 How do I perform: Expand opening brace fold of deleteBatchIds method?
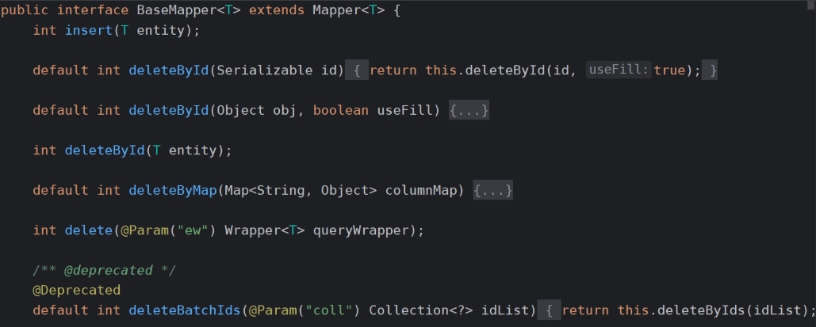pyautogui.click(x=549, y=310)
